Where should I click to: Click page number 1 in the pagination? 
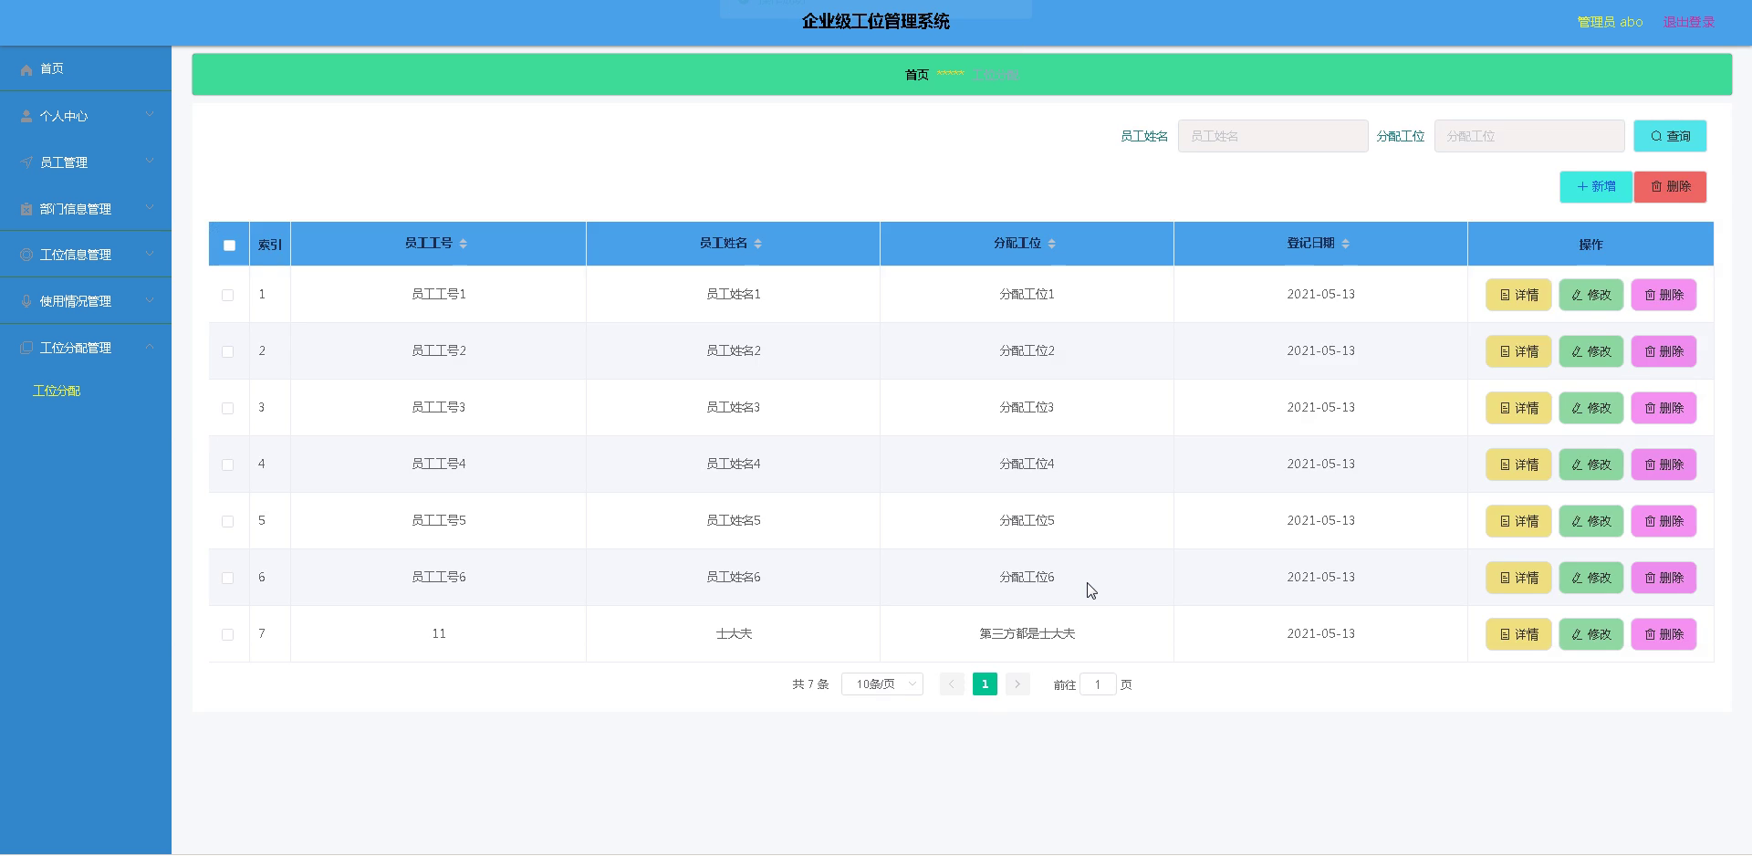(x=985, y=684)
